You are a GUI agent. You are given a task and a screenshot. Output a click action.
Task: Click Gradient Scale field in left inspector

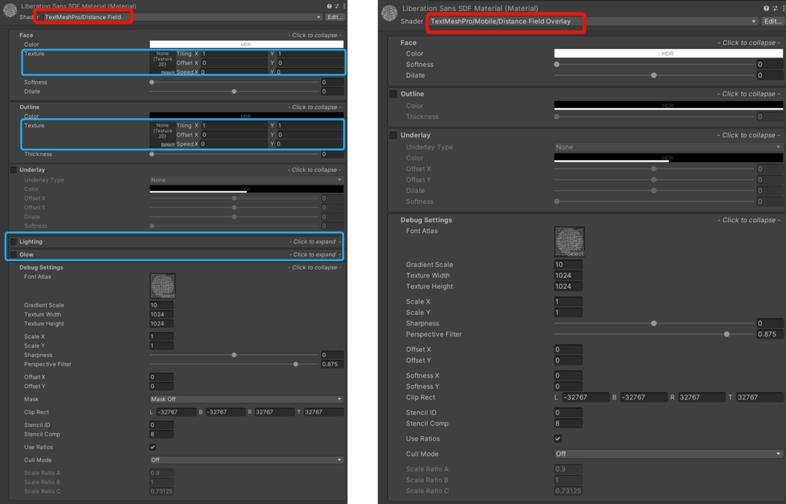coord(162,305)
